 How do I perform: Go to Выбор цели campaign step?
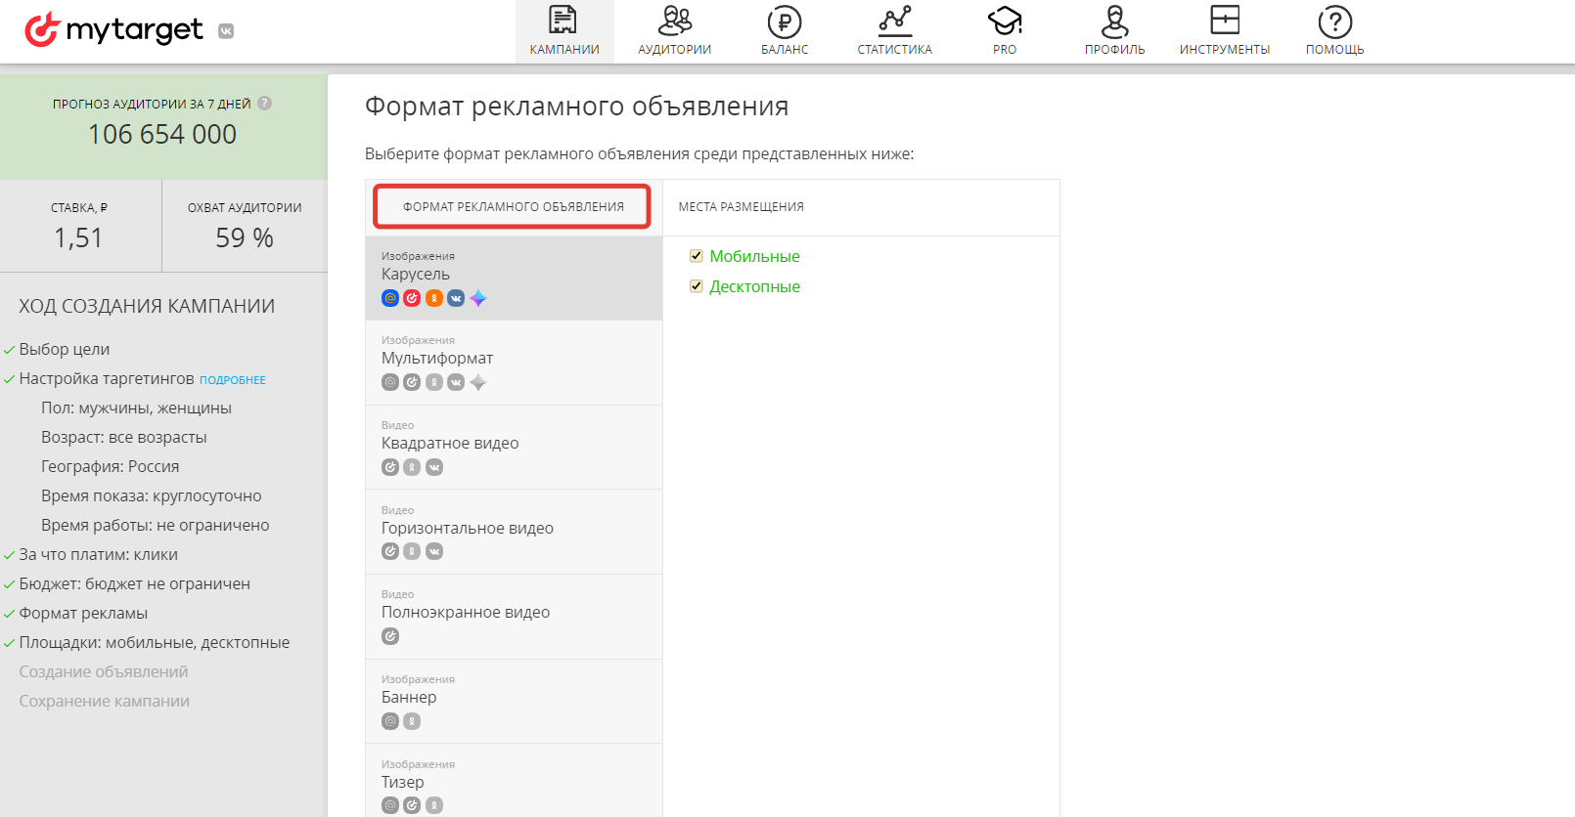[x=65, y=349]
